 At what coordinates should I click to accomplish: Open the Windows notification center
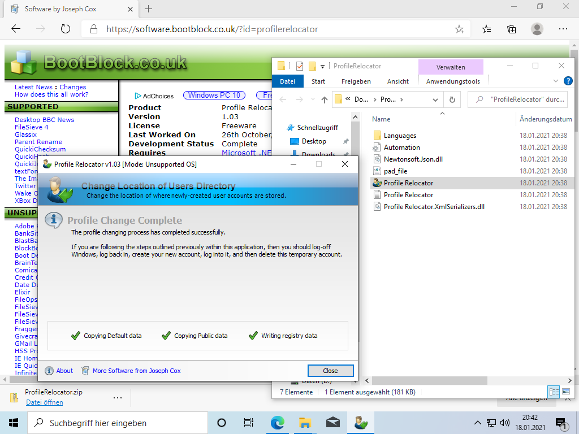click(x=561, y=423)
